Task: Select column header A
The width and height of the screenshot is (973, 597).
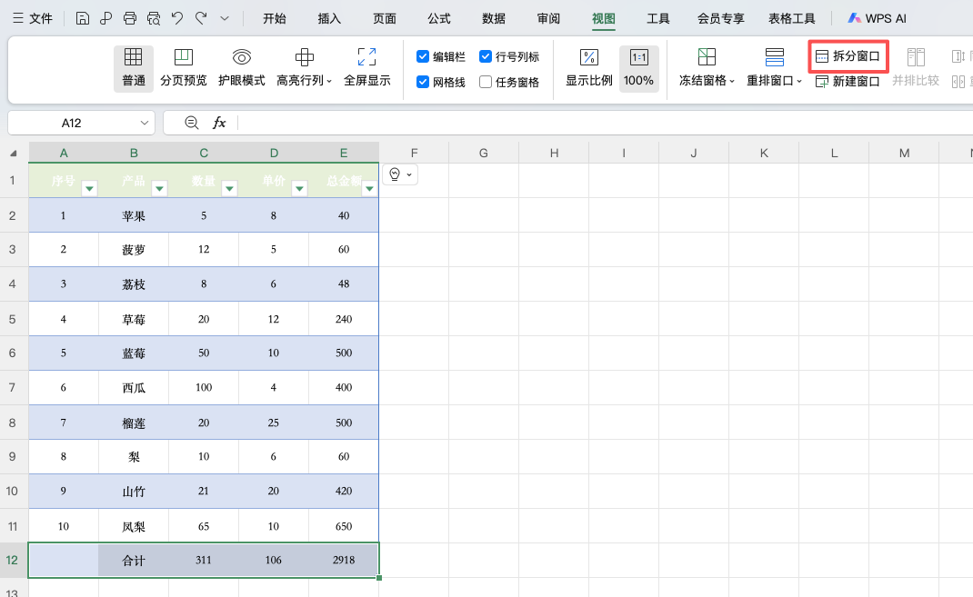Action: point(64,154)
